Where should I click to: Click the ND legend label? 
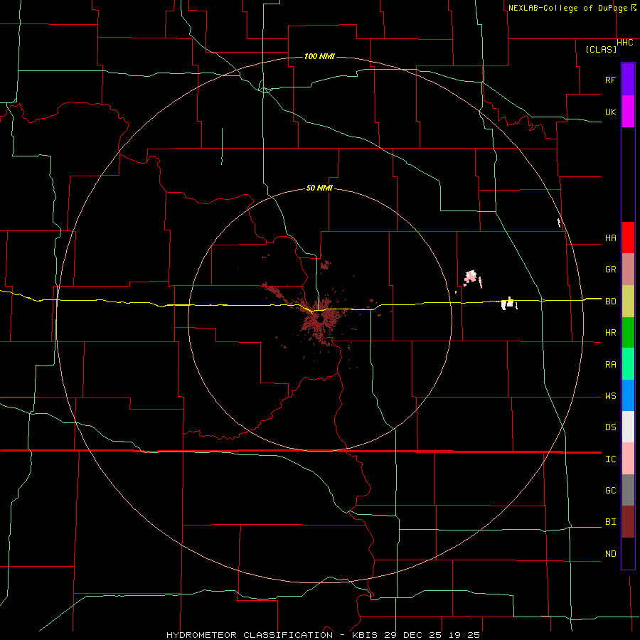pyautogui.click(x=610, y=554)
